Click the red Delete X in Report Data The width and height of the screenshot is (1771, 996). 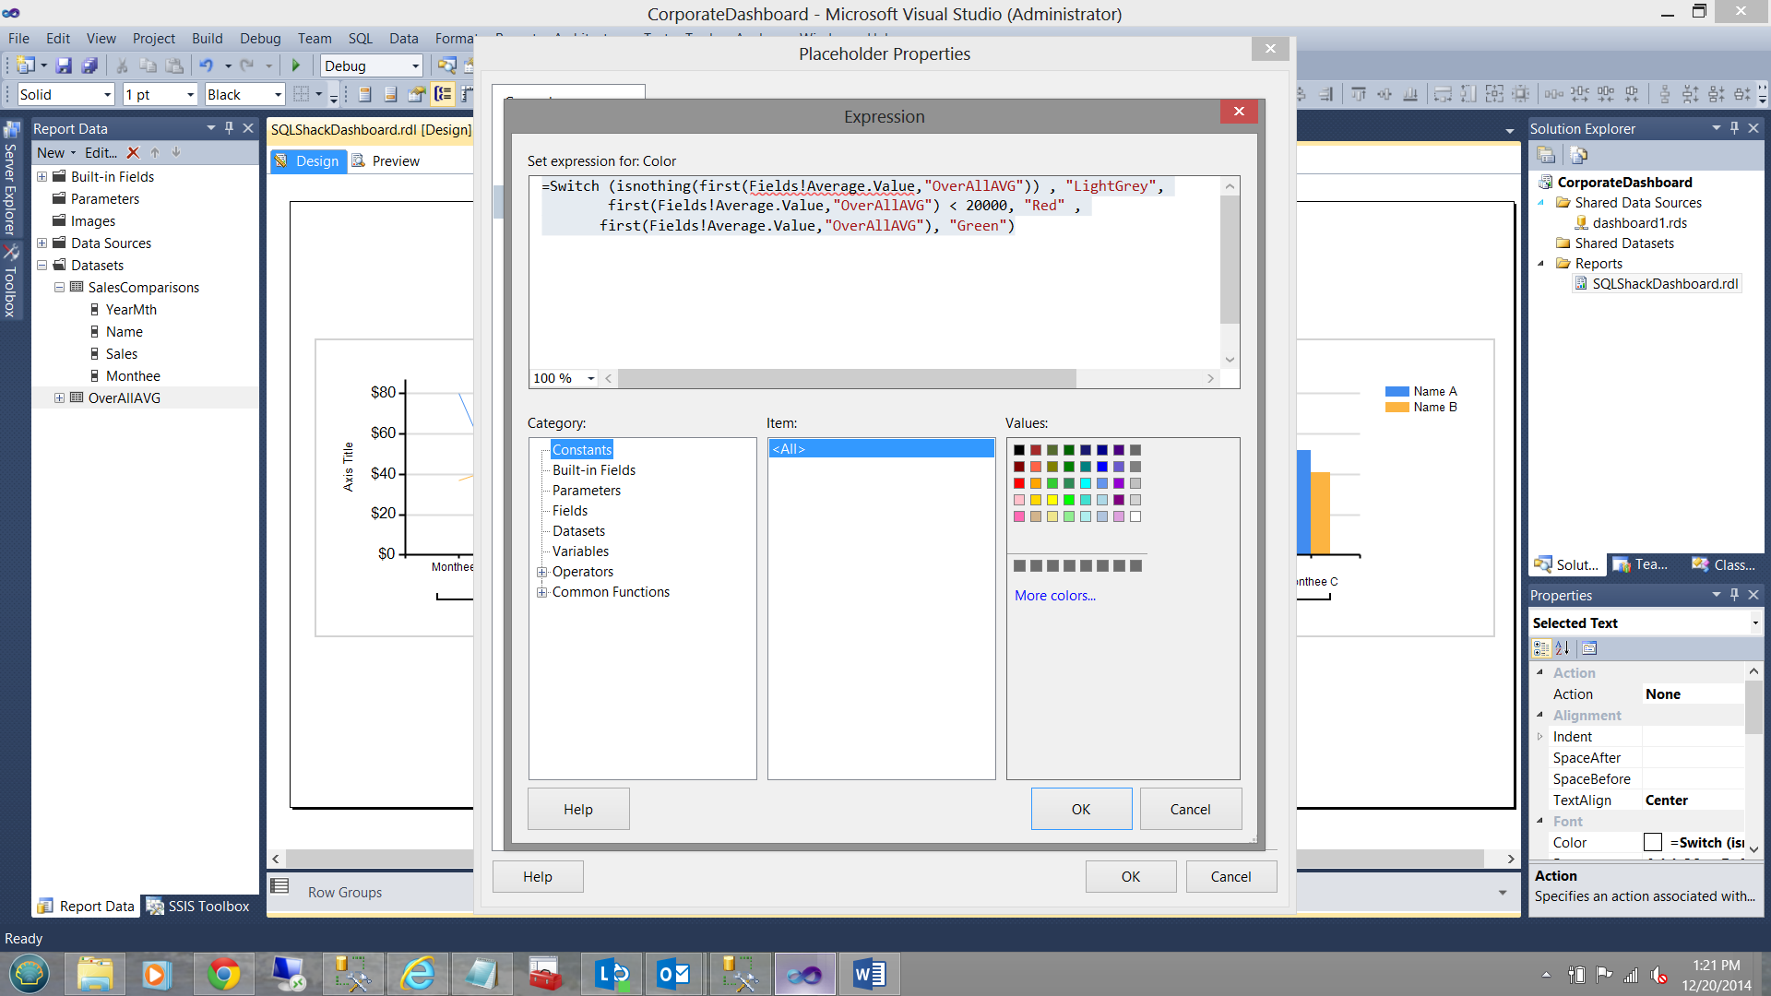(x=133, y=152)
